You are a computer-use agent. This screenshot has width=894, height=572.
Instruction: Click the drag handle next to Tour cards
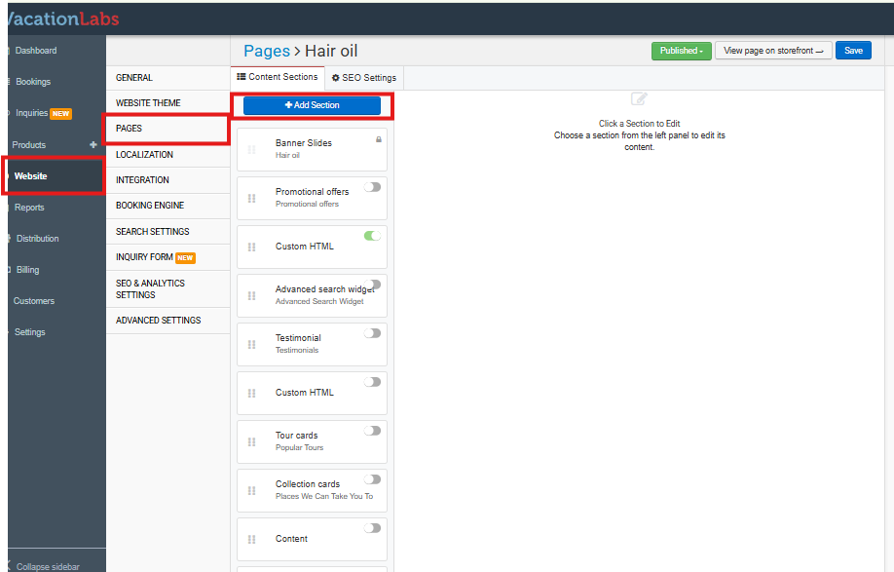tap(251, 441)
